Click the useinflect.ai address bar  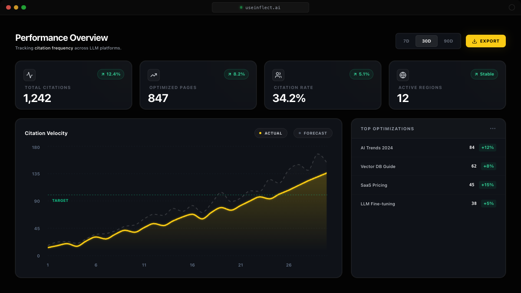pos(260,7)
